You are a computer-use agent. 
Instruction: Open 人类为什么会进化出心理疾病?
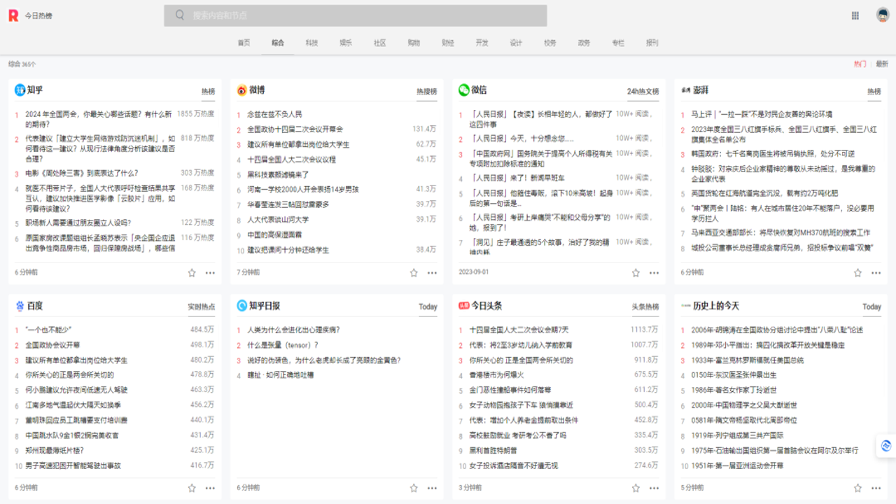click(x=293, y=330)
